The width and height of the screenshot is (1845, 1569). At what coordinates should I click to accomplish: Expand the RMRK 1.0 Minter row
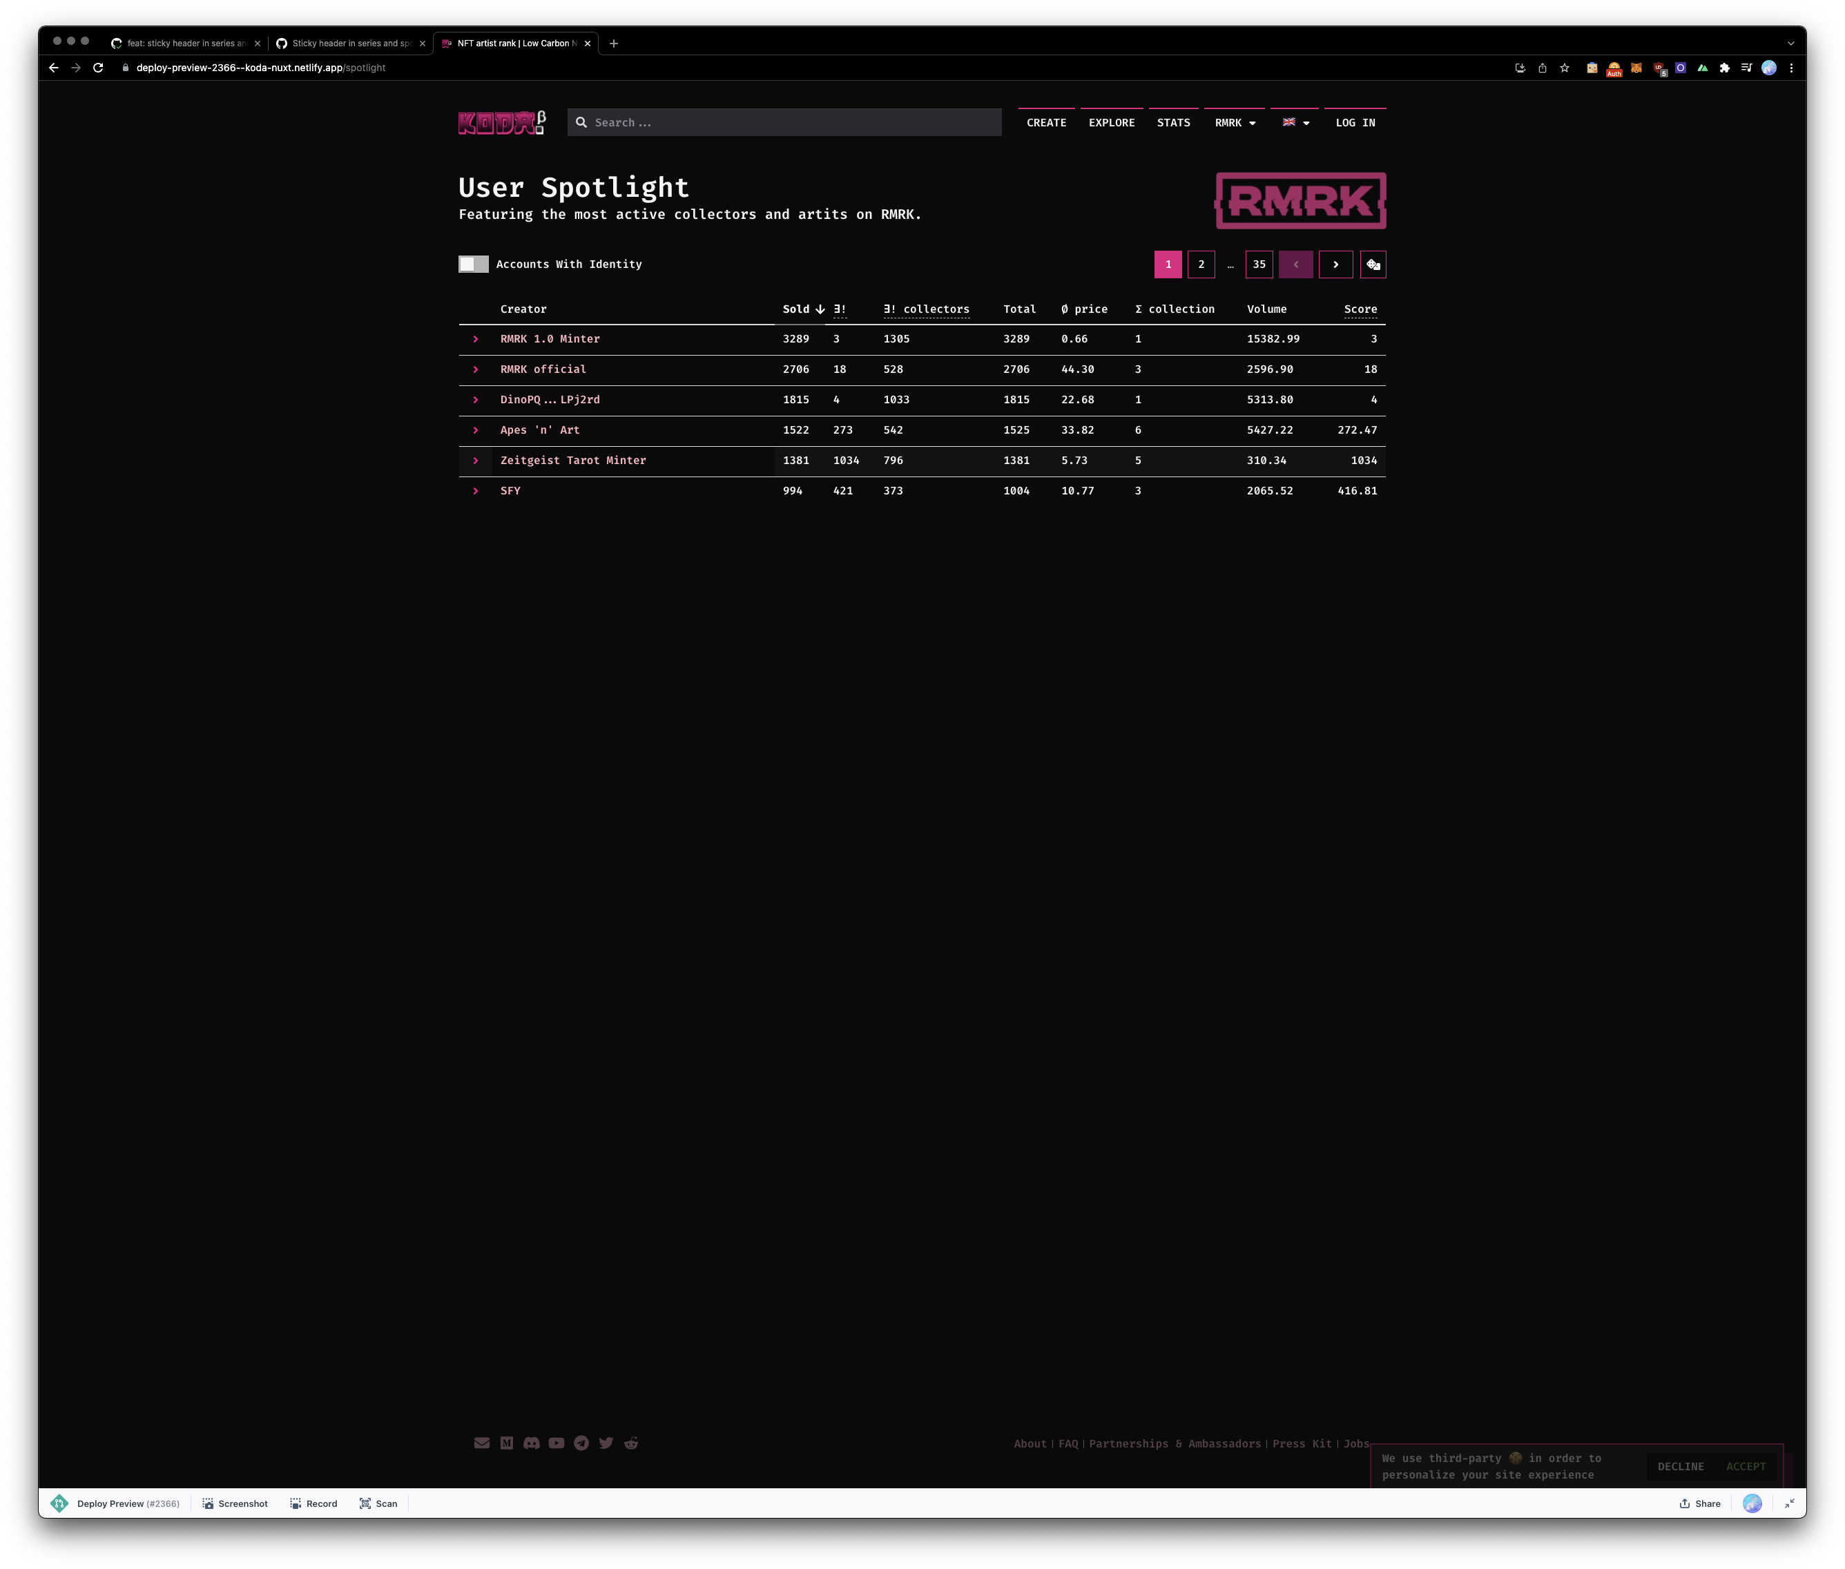click(x=476, y=339)
